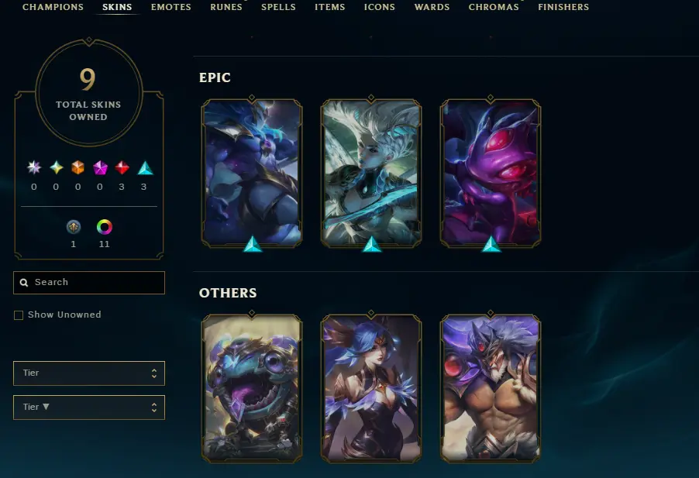Click the rainbow chromas ring icon
The image size is (699, 478).
[105, 227]
